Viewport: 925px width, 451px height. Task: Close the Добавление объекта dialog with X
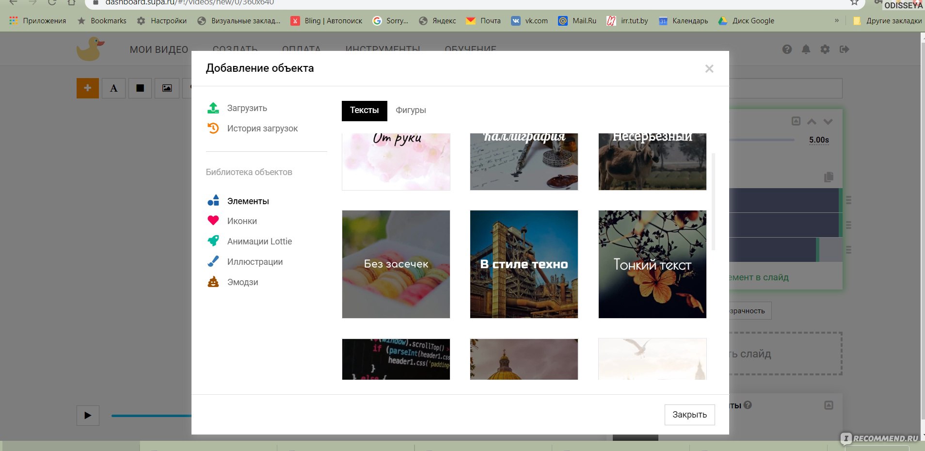(709, 69)
